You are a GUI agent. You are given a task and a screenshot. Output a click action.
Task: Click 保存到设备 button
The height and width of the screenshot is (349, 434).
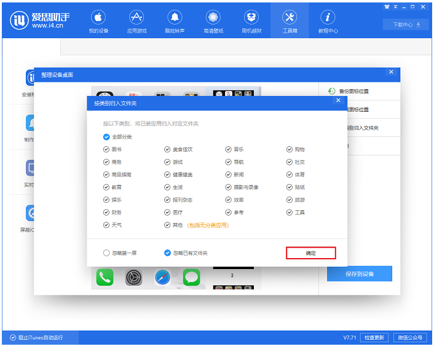pos(359,274)
